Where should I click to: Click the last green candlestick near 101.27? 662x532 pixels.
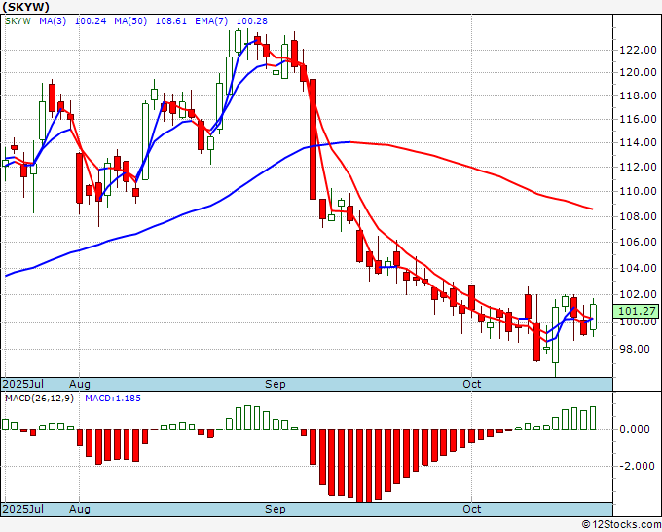[x=593, y=318]
